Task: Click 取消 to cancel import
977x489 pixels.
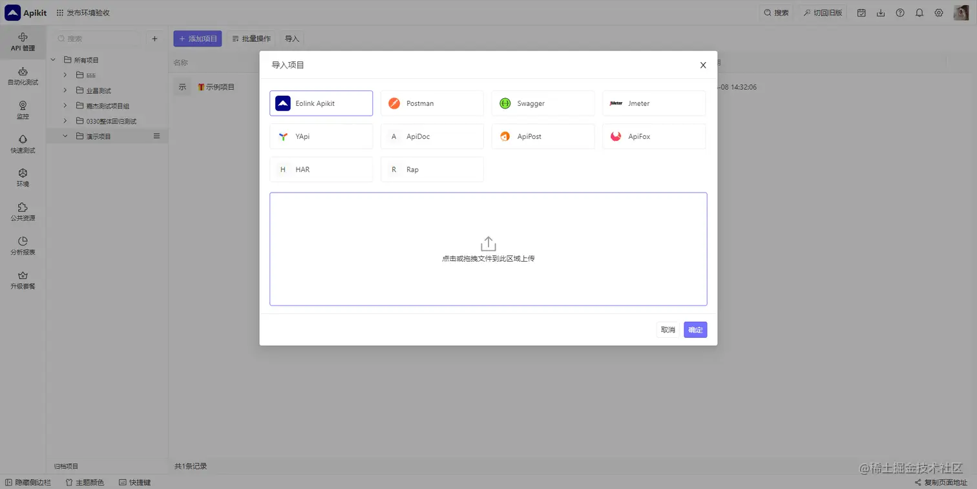Action: point(667,329)
